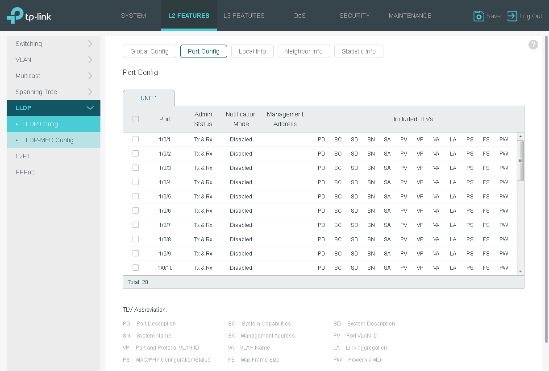Expand the Spanning Tree chevron

click(90, 92)
